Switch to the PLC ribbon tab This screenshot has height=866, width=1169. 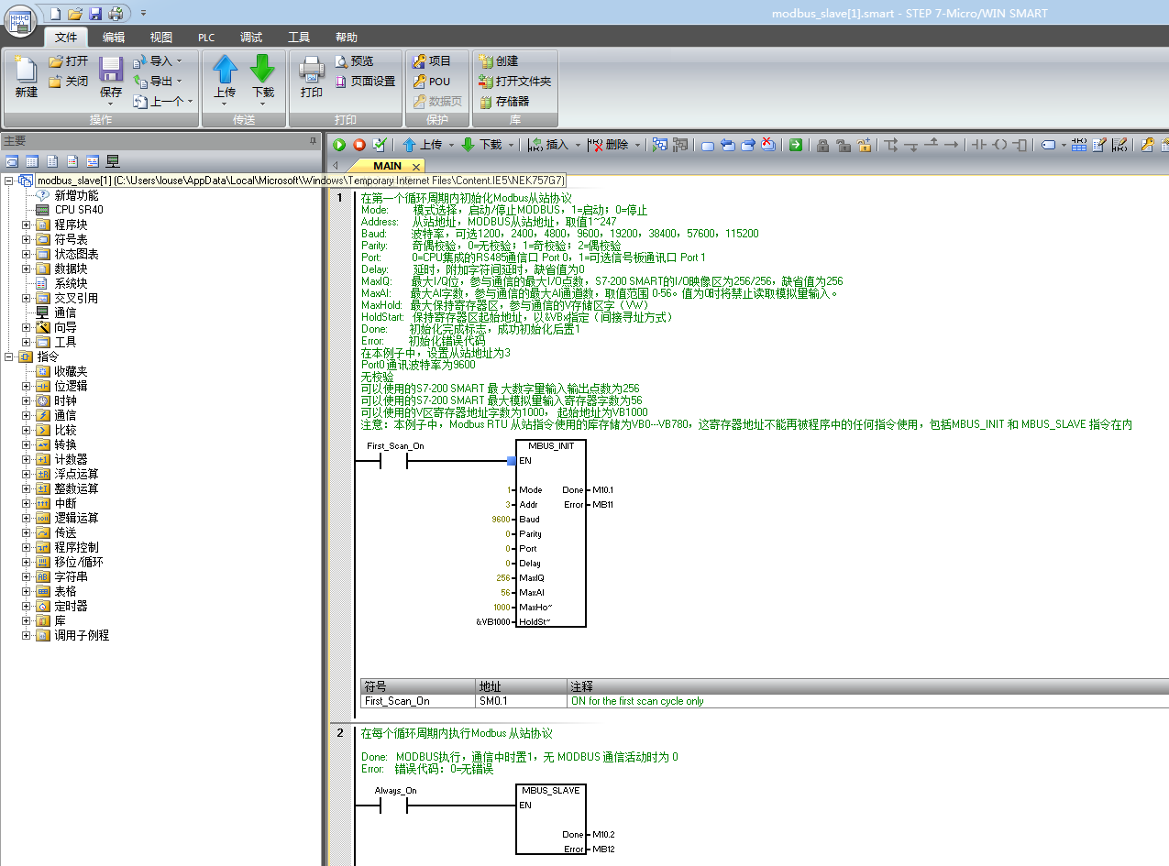[x=206, y=38]
